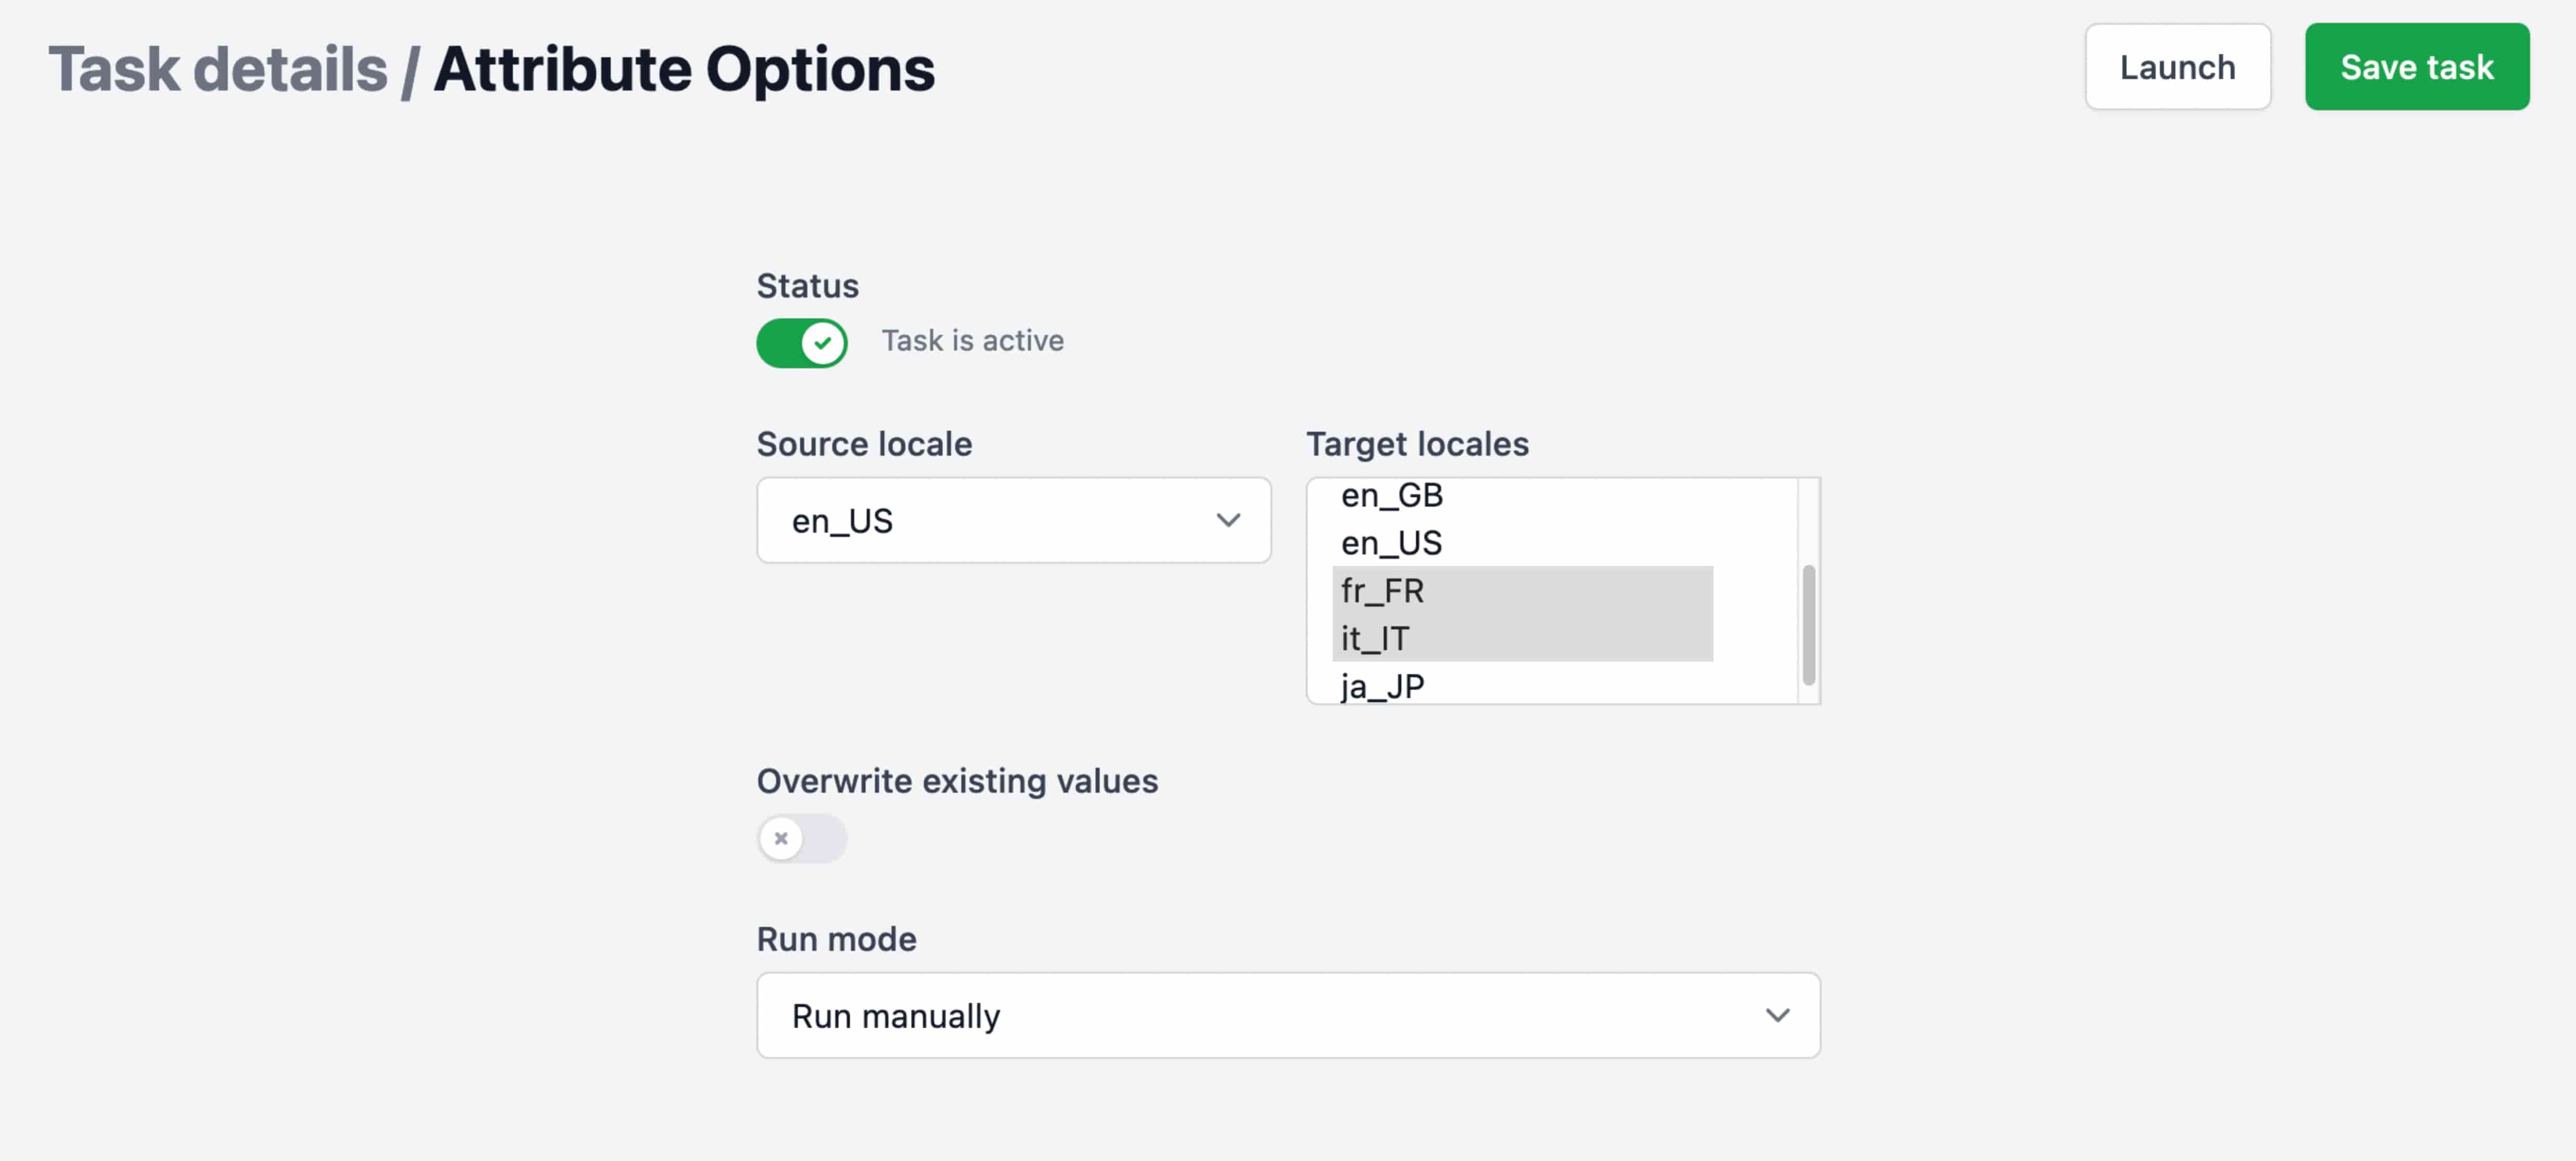Go back to Task details breadcrumb
This screenshot has width=2576, height=1161.
(x=217, y=70)
